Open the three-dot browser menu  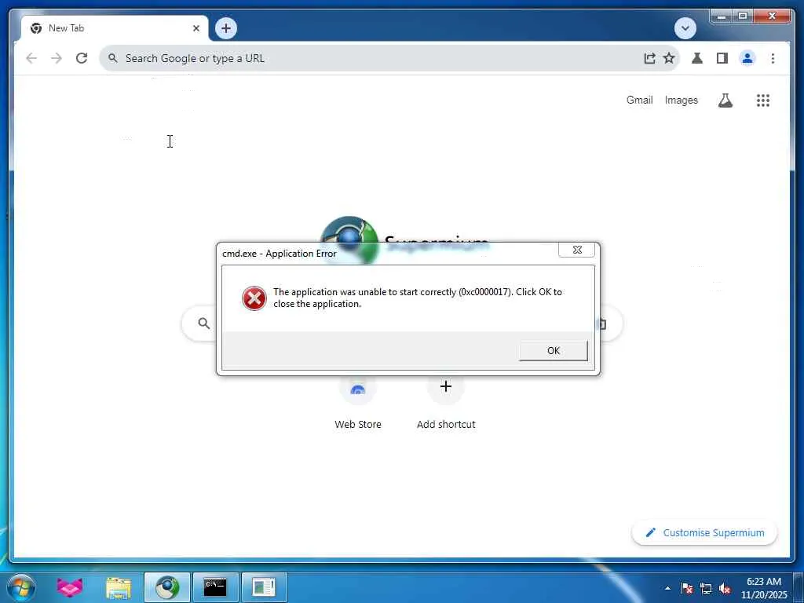point(773,58)
